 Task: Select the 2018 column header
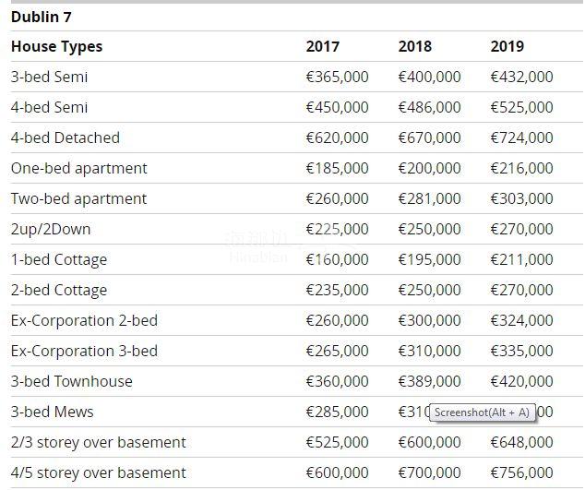pos(414,46)
